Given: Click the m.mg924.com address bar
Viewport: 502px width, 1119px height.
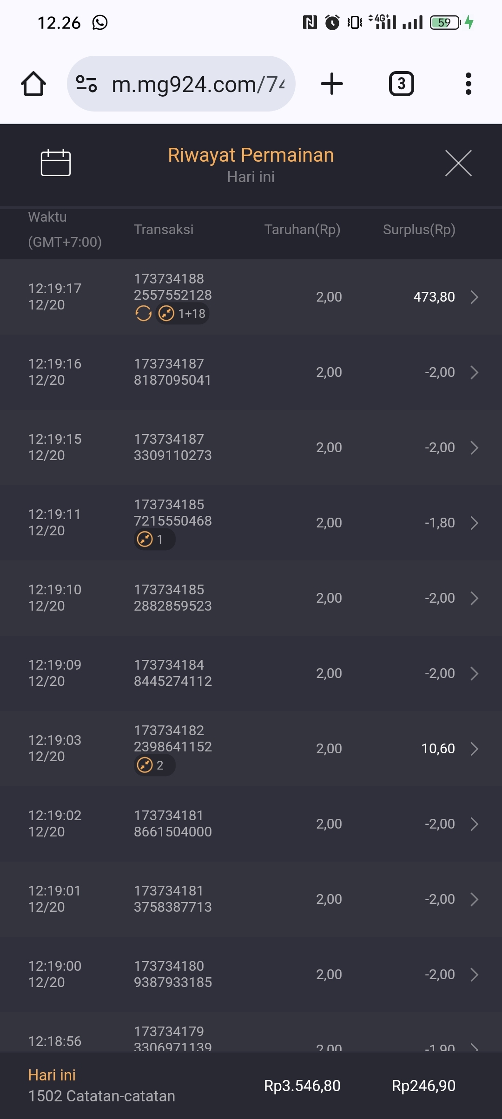Looking at the screenshot, I should 198,84.
